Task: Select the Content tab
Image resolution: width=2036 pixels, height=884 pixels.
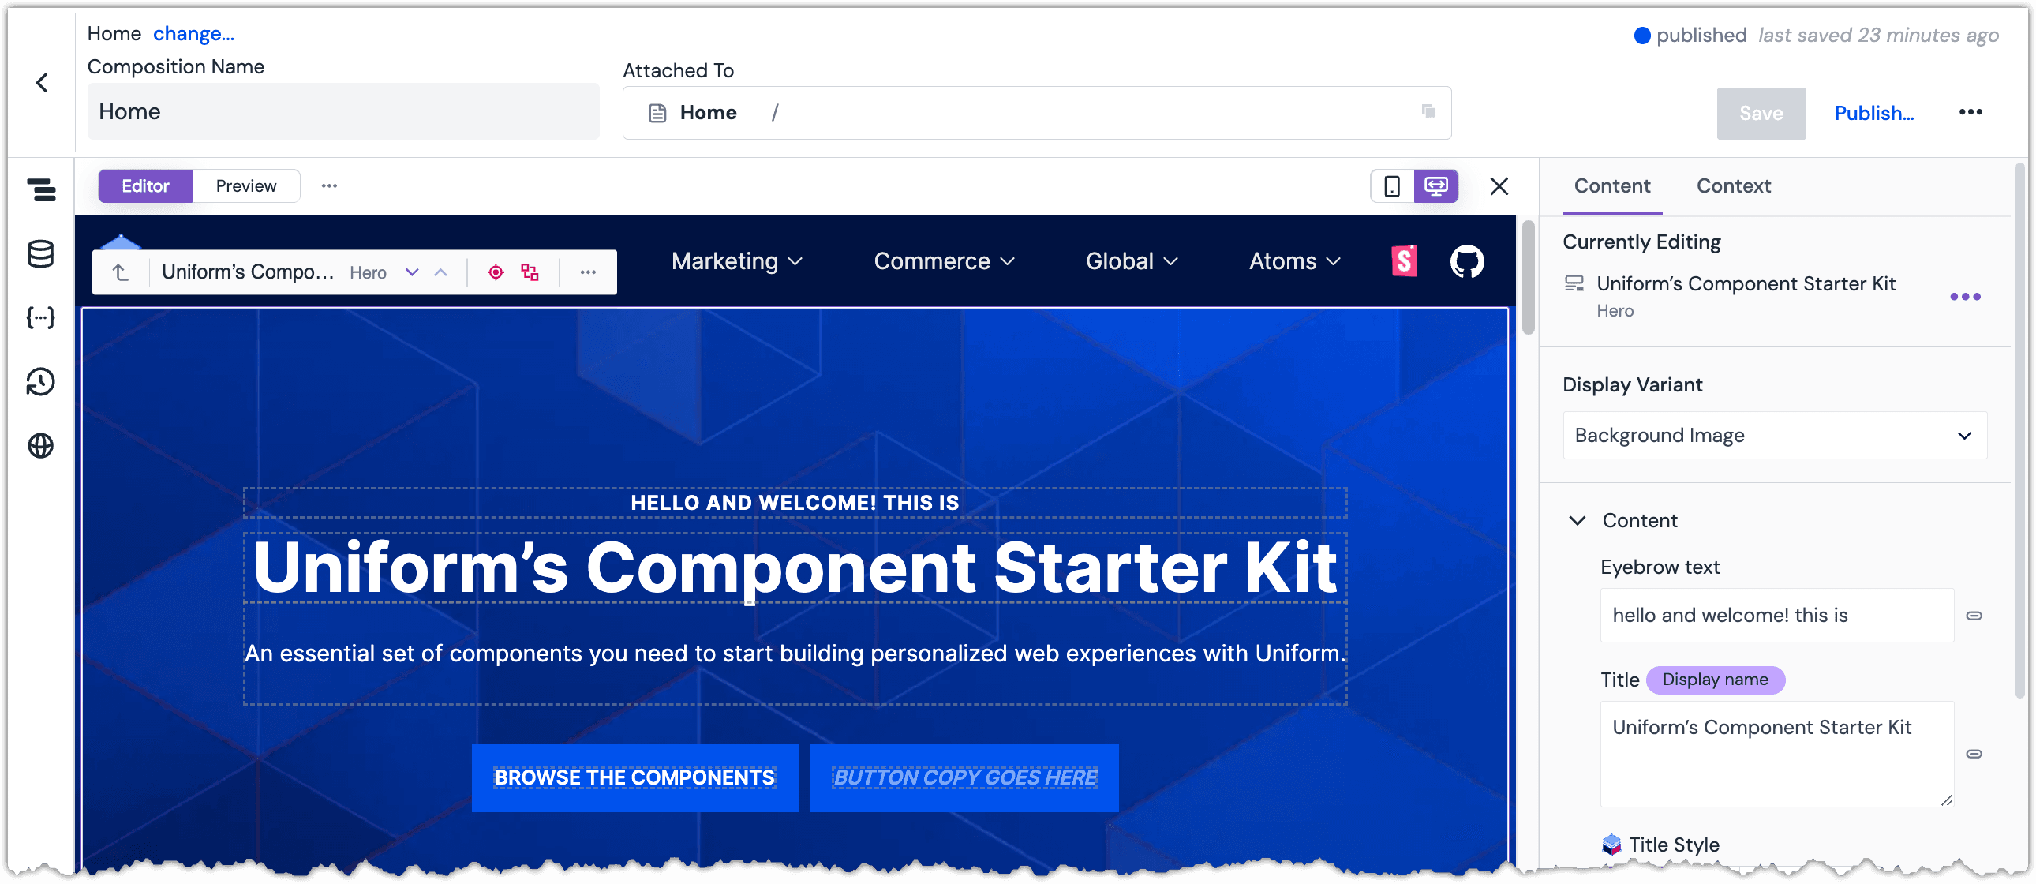Action: pos(1614,185)
